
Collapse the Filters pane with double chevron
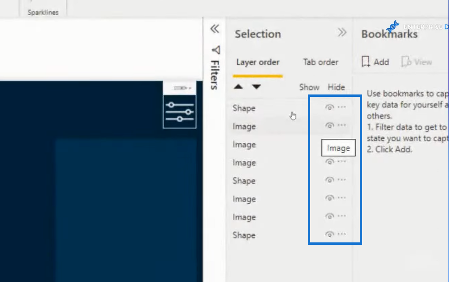point(214,29)
